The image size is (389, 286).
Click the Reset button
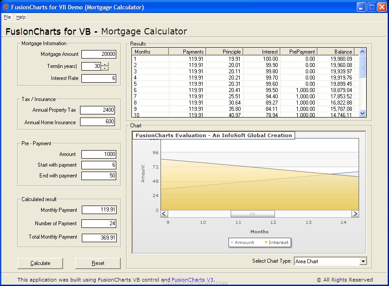pyautogui.click(x=98, y=263)
